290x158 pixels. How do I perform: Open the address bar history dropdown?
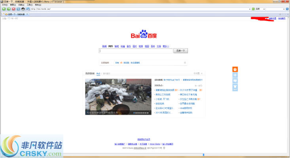(250, 9)
